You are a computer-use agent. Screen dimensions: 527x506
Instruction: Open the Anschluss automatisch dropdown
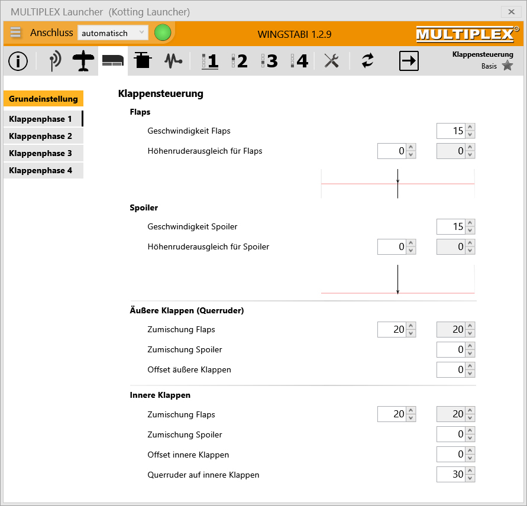pyautogui.click(x=113, y=33)
